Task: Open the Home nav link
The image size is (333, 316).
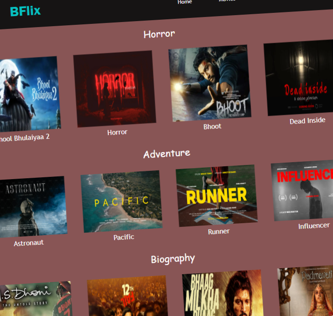Action: click(x=185, y=2)
